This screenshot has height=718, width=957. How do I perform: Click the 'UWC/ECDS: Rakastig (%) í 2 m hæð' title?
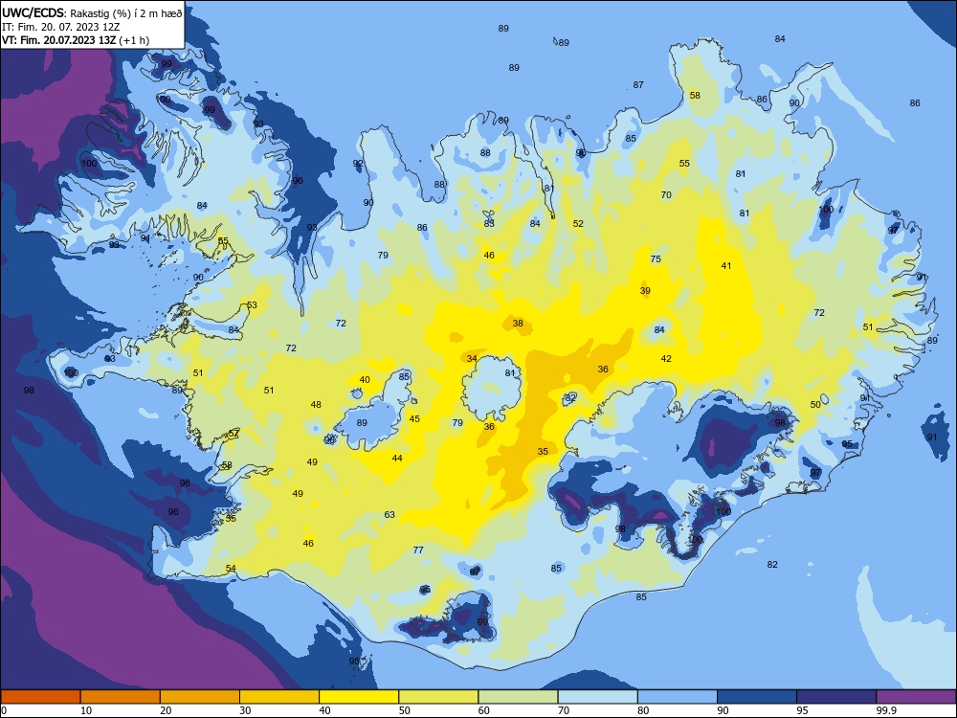92,13
